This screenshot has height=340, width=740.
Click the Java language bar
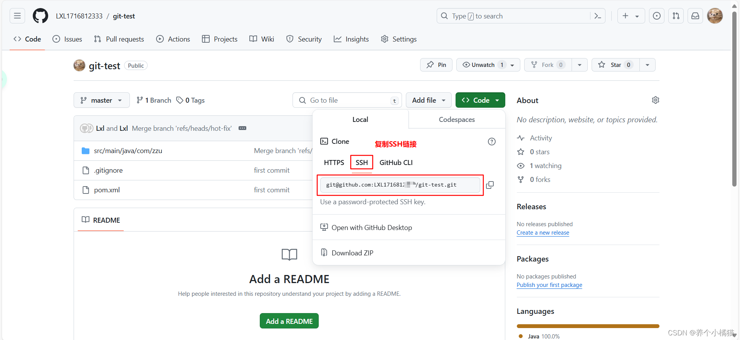588,326
